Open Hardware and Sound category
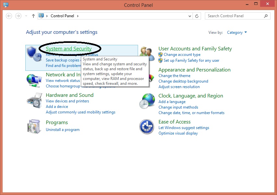The image size is (277, 195). (69, 95)
